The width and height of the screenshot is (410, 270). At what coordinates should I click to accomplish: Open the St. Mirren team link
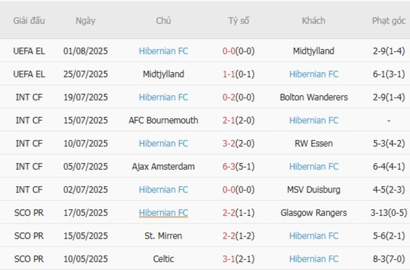pyautogui.click(x=163, y=235)
